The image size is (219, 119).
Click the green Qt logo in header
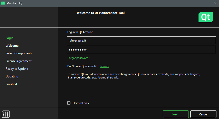[205, 17]
